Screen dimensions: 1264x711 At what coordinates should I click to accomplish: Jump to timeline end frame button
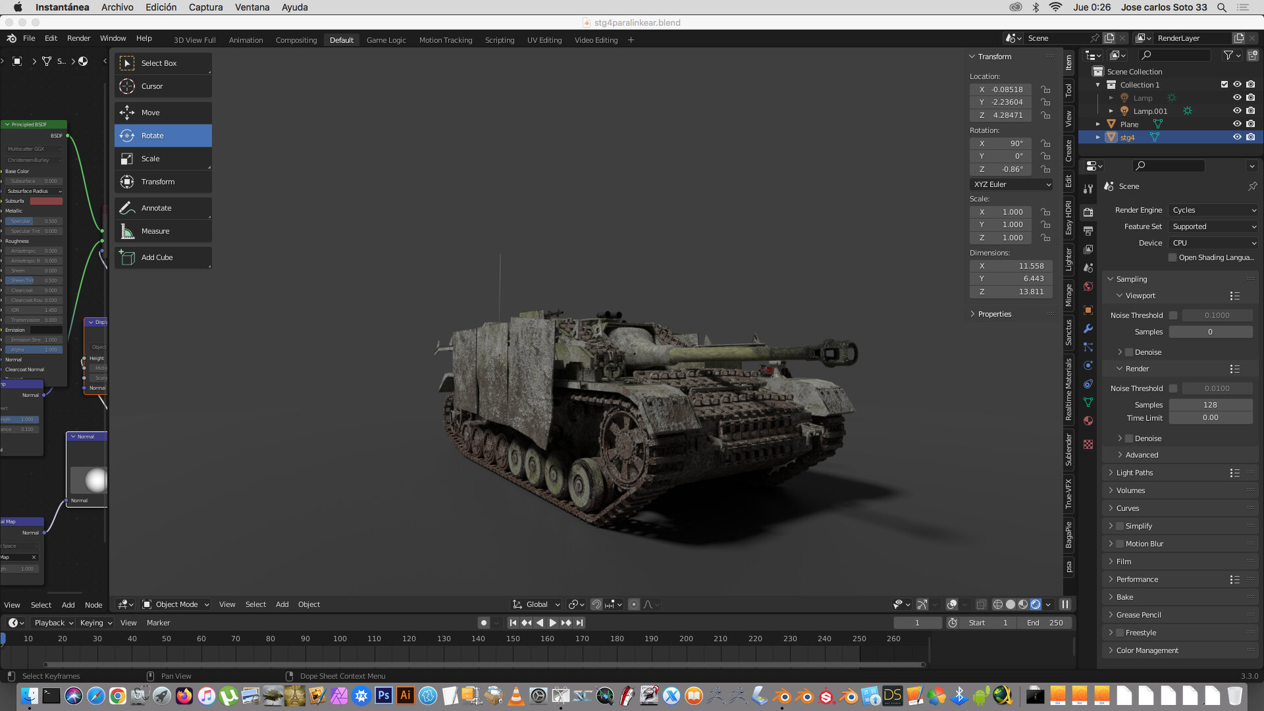click(x=579, y=623)
